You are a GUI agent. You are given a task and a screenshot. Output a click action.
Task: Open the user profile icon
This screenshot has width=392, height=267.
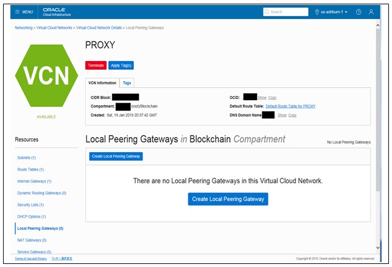tap(371, 12)
